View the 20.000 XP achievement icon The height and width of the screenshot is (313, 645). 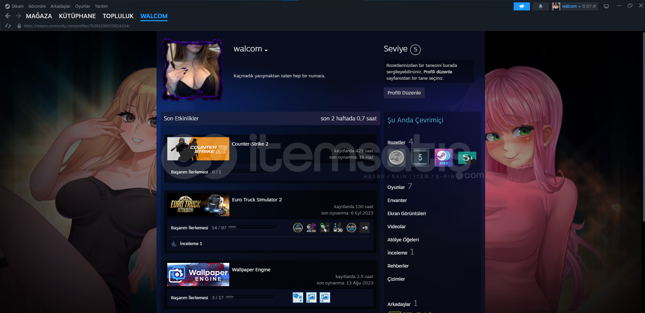[351, 228]
